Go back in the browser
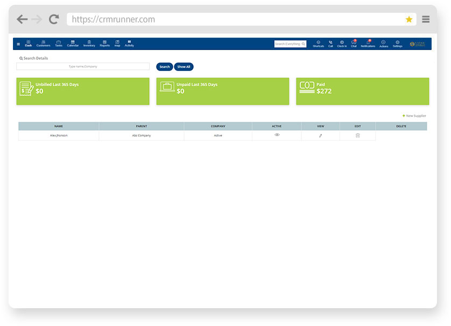The height and width of the screenshot is (326, 451). 22,19
